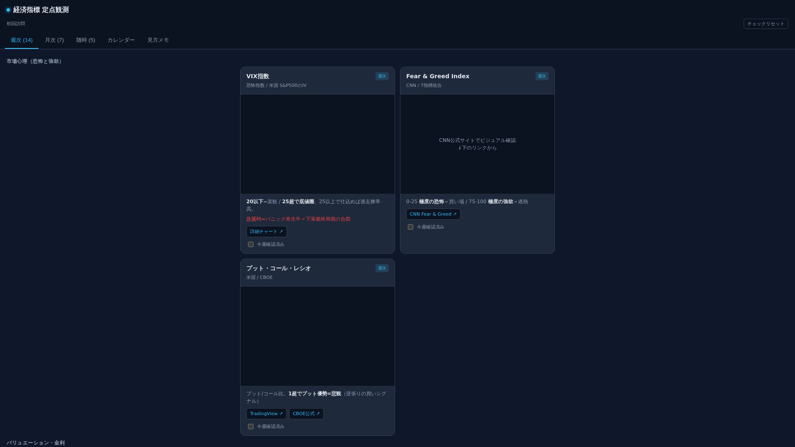Open the CBOE公式 link
This screenshot has width=795, height=447.
pyautogui.click(x=306, y=414)
